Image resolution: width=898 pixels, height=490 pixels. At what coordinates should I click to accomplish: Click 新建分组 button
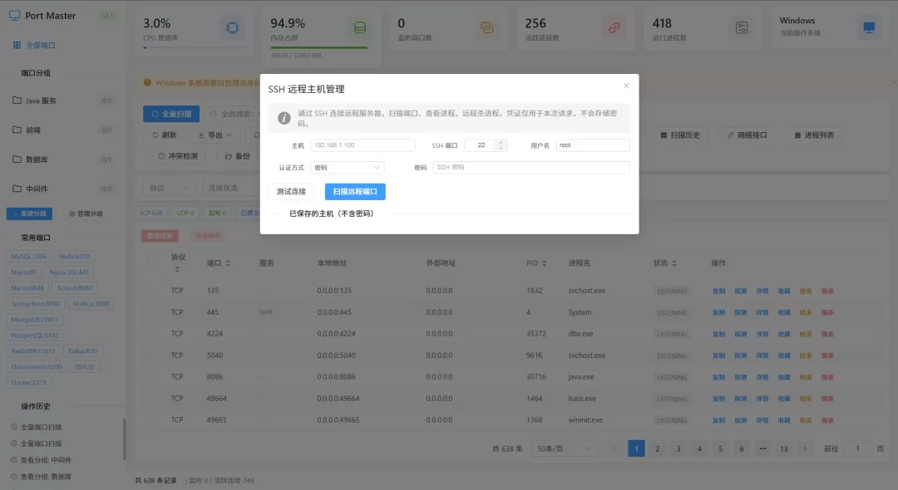point(29,213)
